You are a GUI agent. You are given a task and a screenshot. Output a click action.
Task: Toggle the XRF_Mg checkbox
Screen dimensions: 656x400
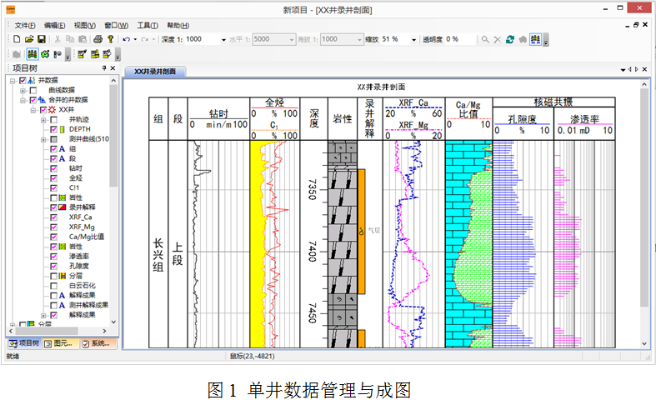coord(53,227)
